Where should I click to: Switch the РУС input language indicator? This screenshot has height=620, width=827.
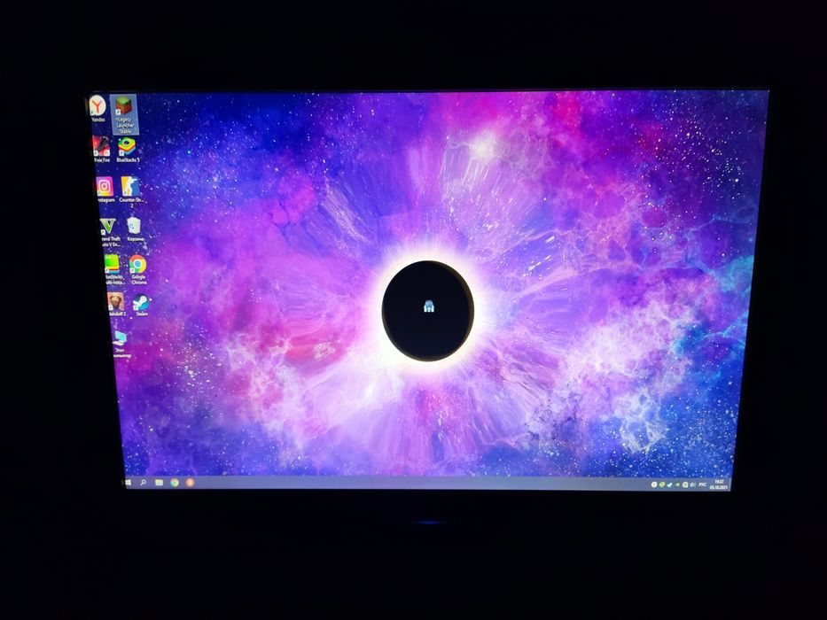(x=703, y=484)
